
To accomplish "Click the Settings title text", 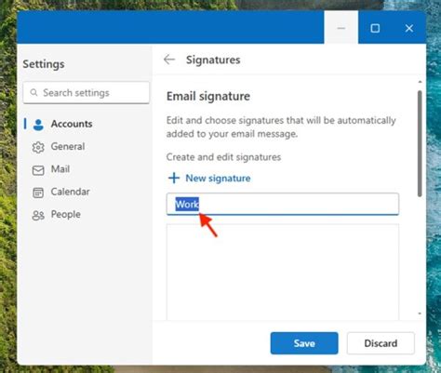I will 44,64.
